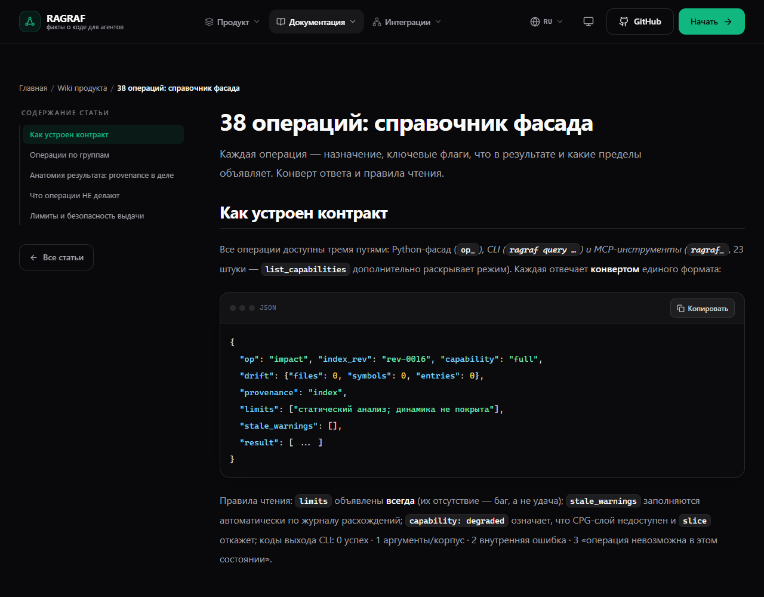
Task: Go back to Все статьи
Action: [56, 257]
